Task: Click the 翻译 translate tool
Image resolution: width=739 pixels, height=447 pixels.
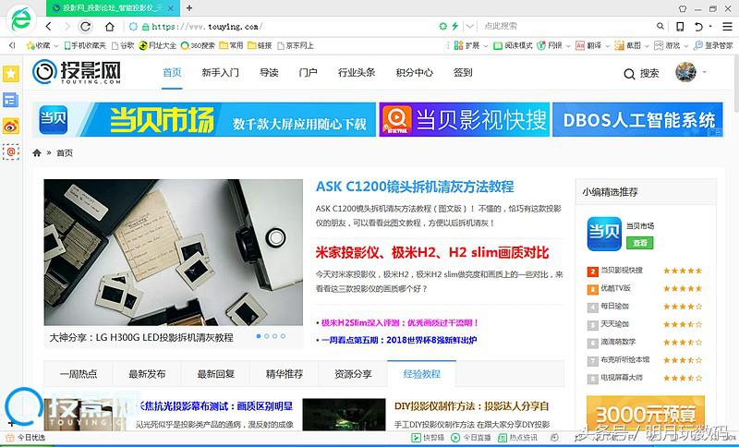Action: (588, 45)
